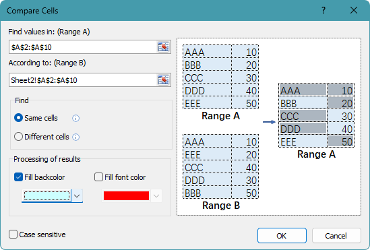370x250 pixels.
Task: Click the 'According to: (Range B)' label
Action: [47, 63]
